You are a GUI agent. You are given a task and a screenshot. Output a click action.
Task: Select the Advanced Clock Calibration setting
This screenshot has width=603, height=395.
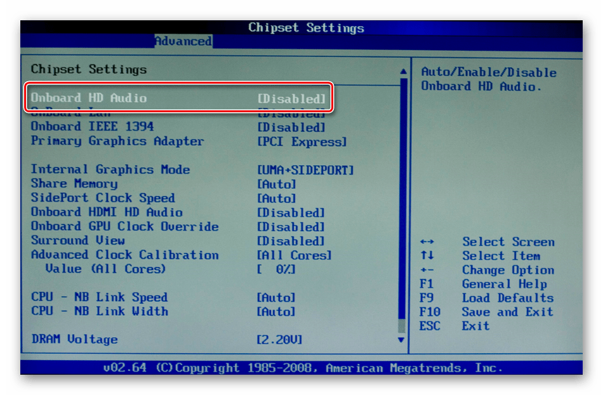coord(124,255)
